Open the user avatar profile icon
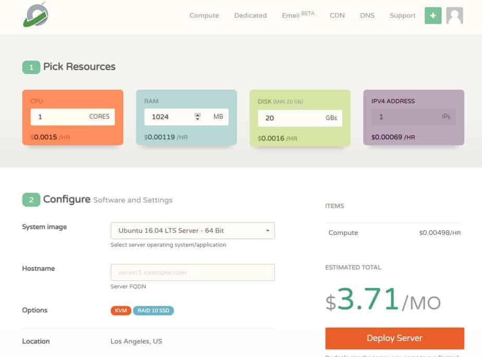The height and width of the screenshot is (357, 482). [454, 16]
